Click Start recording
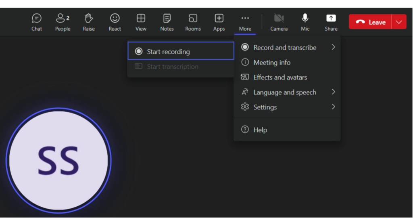 pos(181,51)
